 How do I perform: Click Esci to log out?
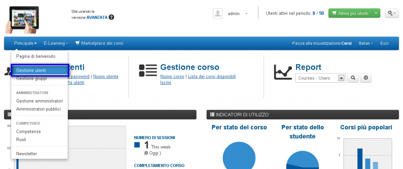(x=384, y=43)
